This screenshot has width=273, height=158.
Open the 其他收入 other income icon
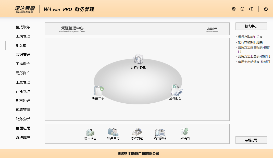pos(177,90)
